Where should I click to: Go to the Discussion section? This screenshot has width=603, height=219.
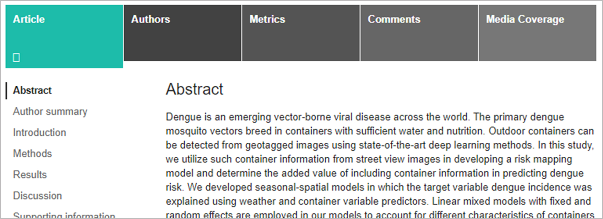[x=37, y=196]
